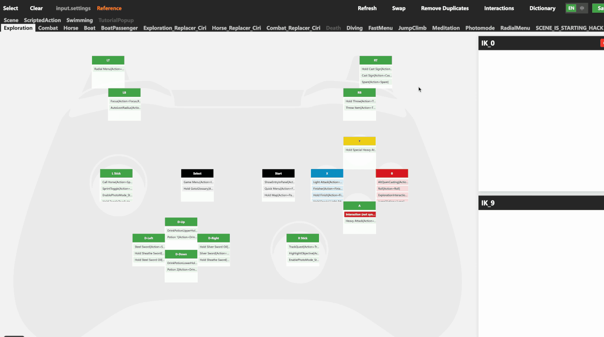Select the black Start button header
The width and height of the screenshot is (604, 337).
pos(278,173)
